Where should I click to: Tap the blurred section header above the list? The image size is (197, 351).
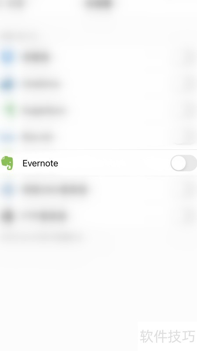coord(20,36)
